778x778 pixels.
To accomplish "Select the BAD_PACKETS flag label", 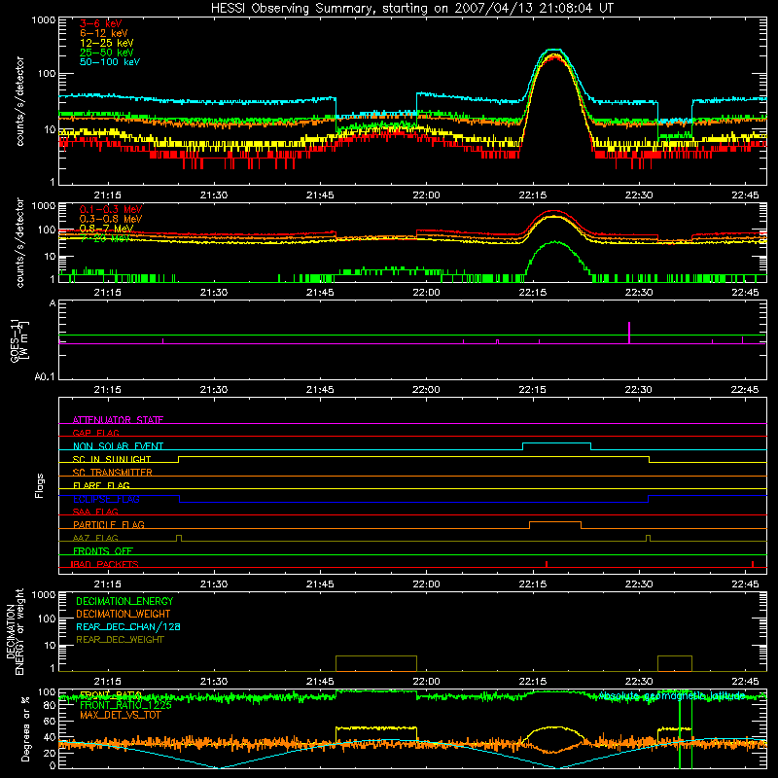I will (104, 564).
